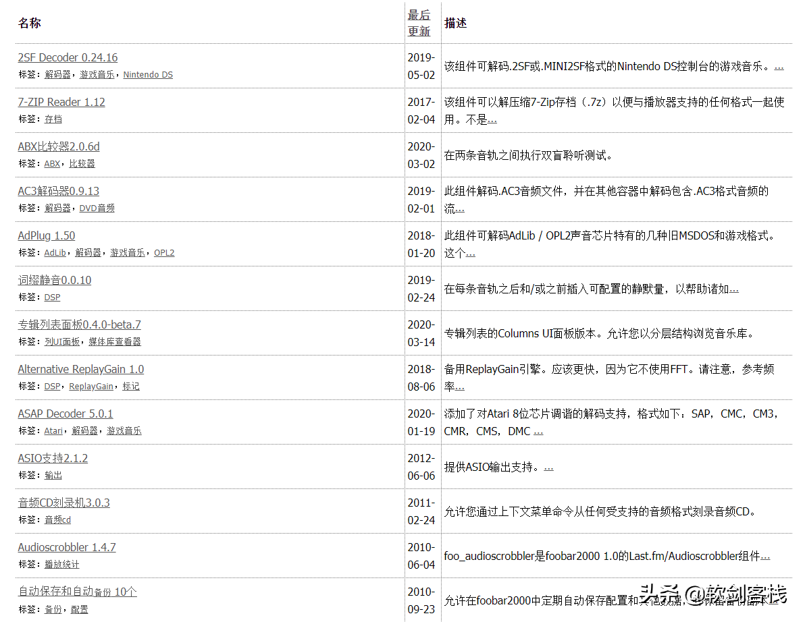The width and height of the screenshot is (805, 622).
Task: Expand the ASIO支持 description ellipsis
Action: pyautogui.click(x=549, y=468)
